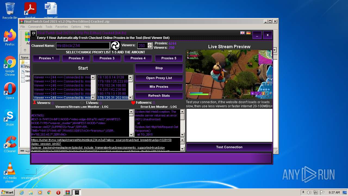
Task: Click scroll down arrow of Viewers/Stream log
Action: 131,135
